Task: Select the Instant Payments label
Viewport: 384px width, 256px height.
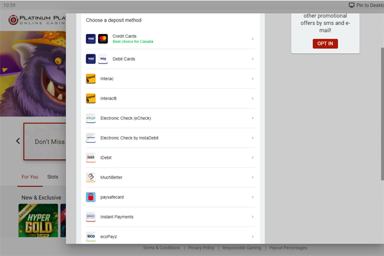Action: [117, 217]
